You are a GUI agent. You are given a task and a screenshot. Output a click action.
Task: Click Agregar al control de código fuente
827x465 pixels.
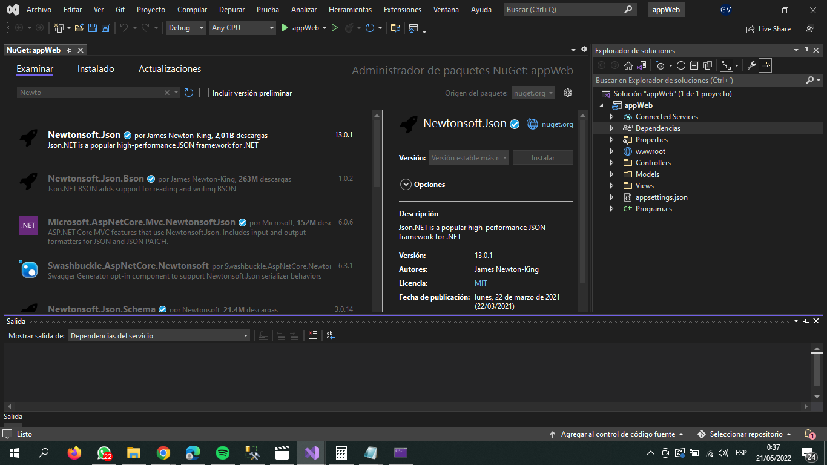(617, 434)
